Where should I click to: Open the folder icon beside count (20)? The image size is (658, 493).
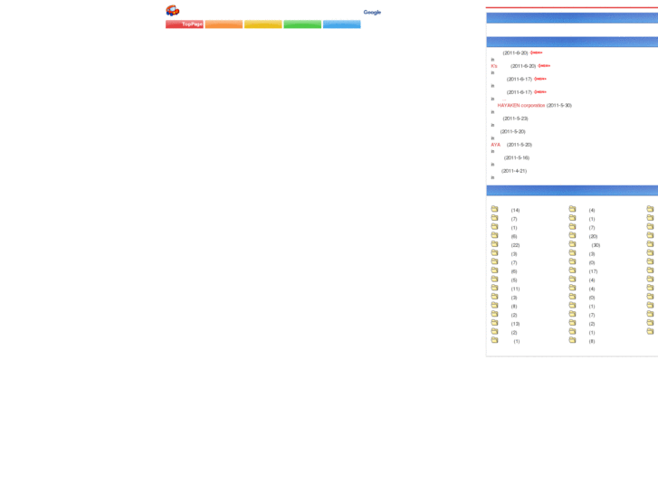coord(572,235)
